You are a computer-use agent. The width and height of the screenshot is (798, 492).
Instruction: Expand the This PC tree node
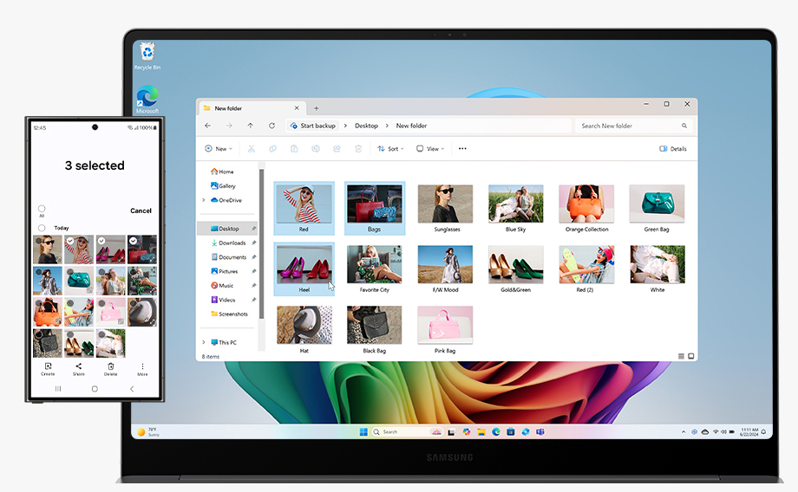click(204, 343)
